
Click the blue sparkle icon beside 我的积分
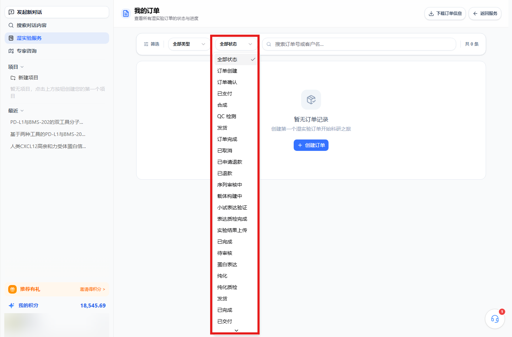(11, 305)
